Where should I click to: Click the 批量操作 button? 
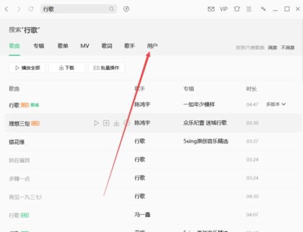(x=106, y=68)
